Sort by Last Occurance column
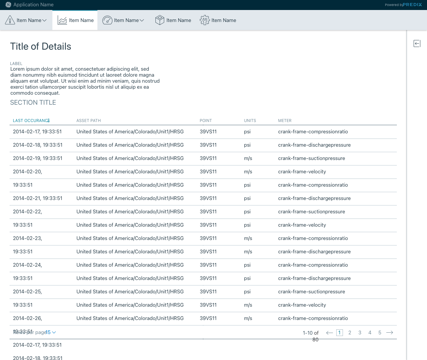427x360 pixels. 31,121
